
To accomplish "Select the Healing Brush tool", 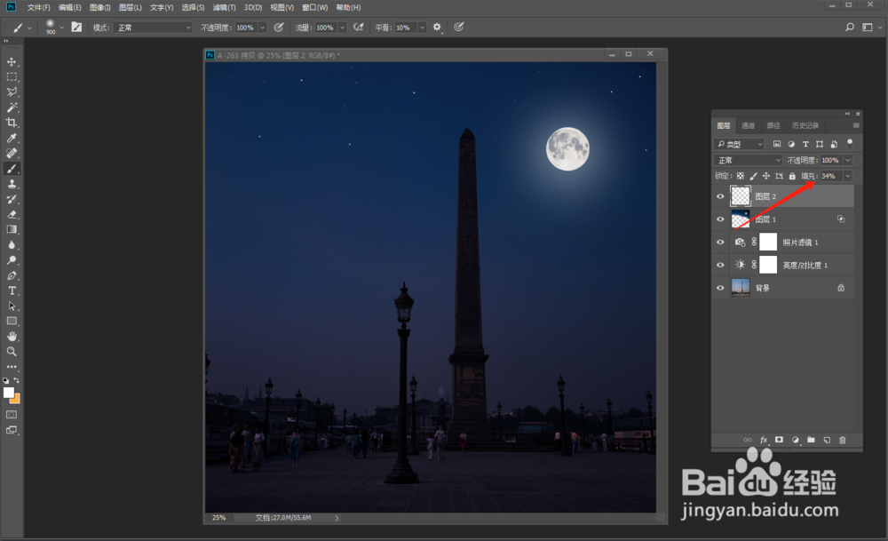I will (12, 154).
